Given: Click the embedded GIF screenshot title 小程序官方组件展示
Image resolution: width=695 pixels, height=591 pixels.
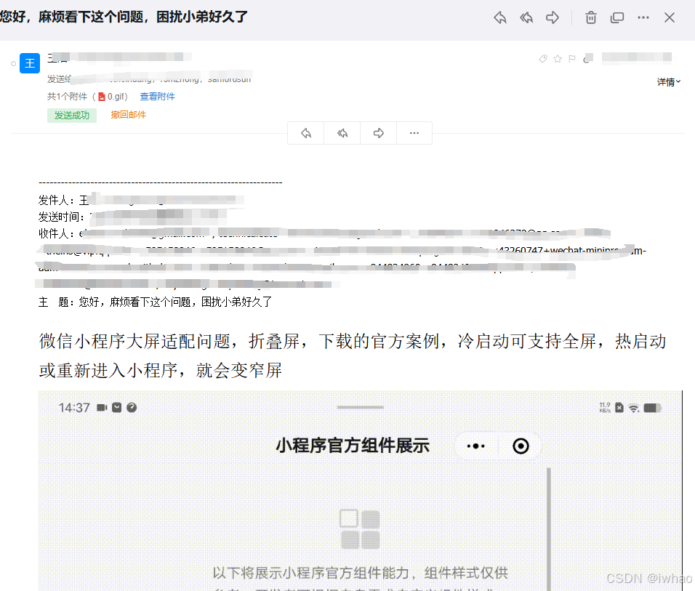Looking at the screenshot, I should (x=353, y=446).
